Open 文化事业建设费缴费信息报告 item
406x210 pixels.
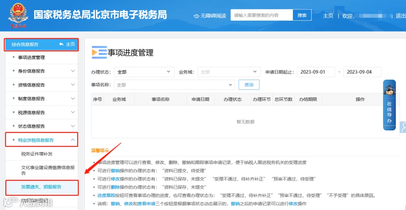pyautogui.click(x=48, y=170)
